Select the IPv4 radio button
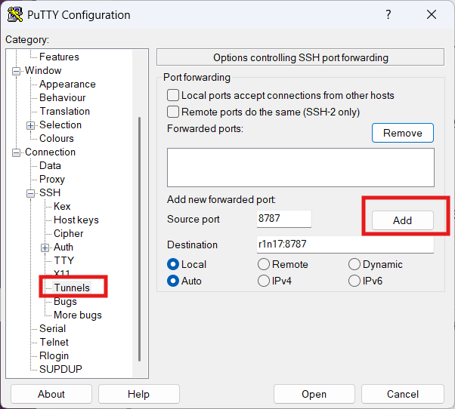Image resolution: width=455 pixels, height=409 pixels. 264,281
